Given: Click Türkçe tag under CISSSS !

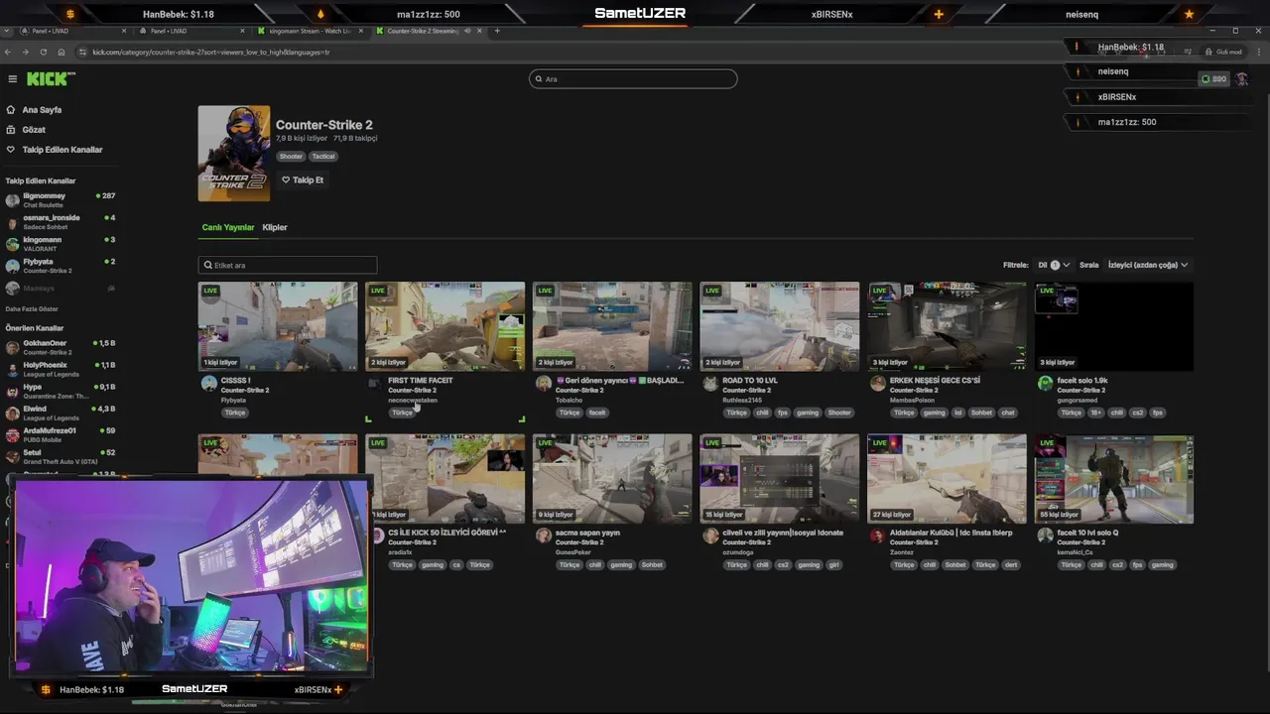Looking at the screenshot, I should click(234, 413).
